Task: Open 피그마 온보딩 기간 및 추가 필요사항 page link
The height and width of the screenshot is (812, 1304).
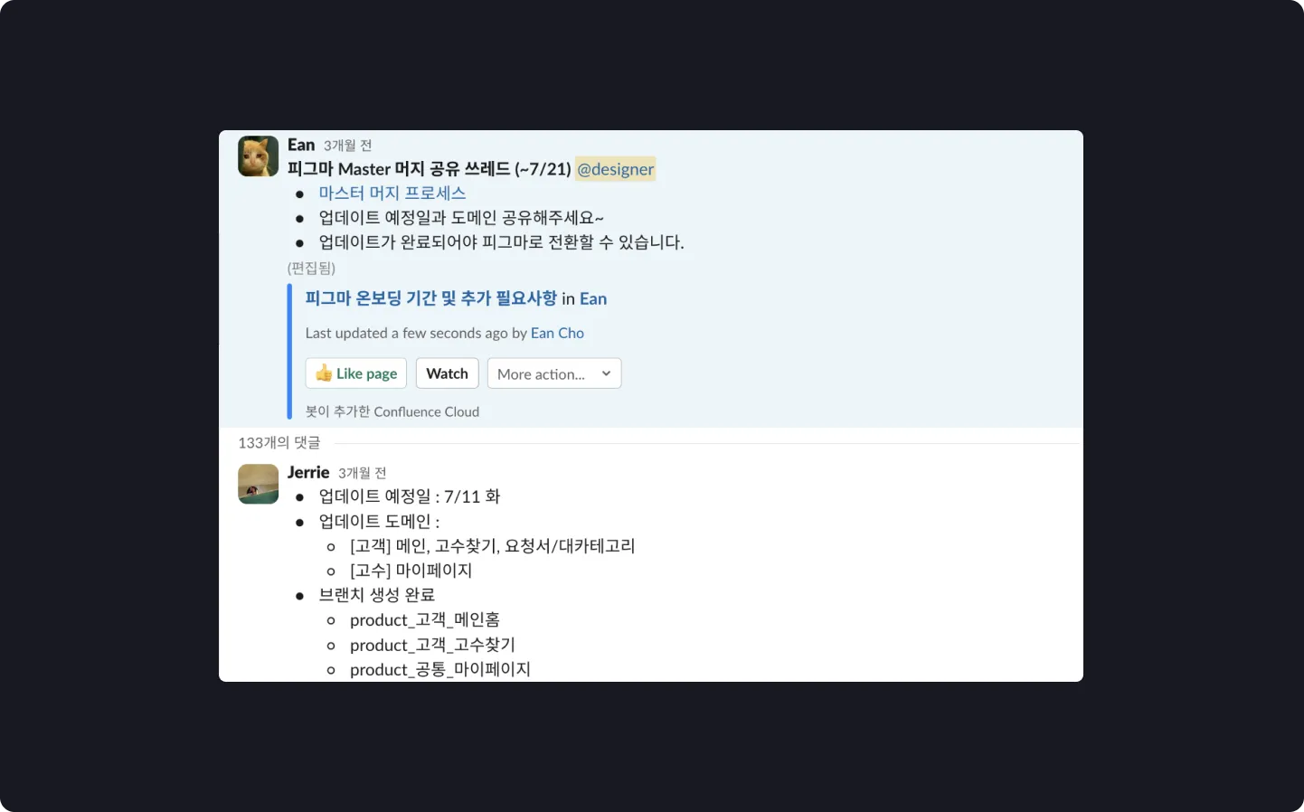Action: (430, 298)
